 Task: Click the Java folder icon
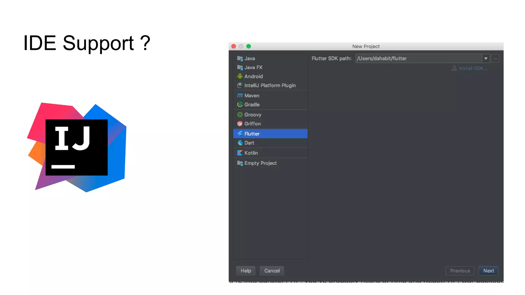[240, 58]
